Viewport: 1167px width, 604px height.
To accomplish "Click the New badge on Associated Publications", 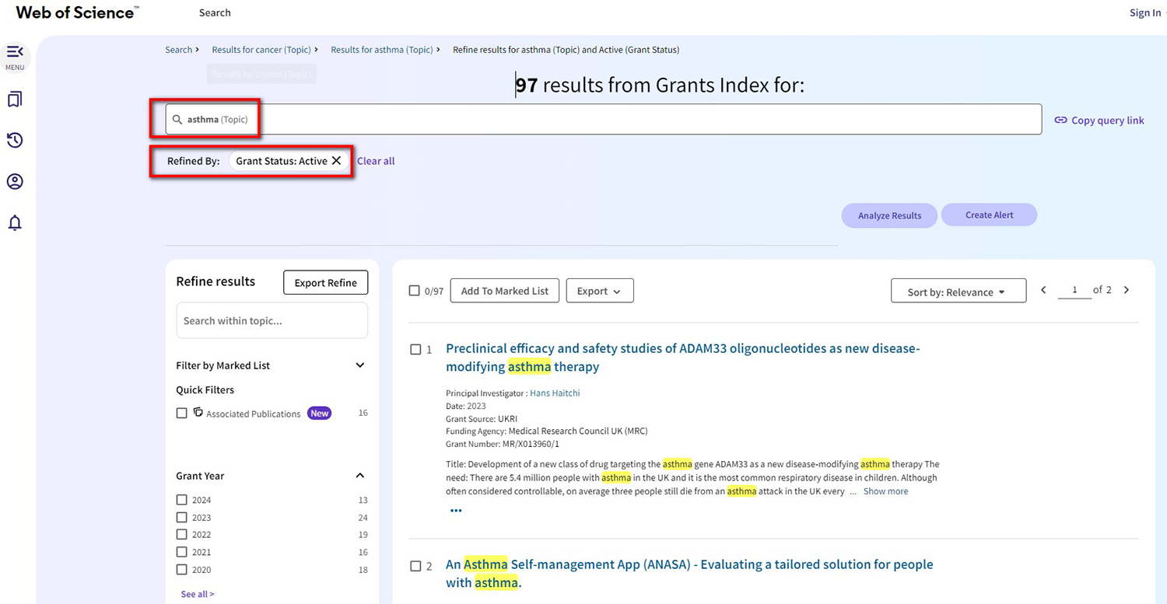I will (319, 414).
